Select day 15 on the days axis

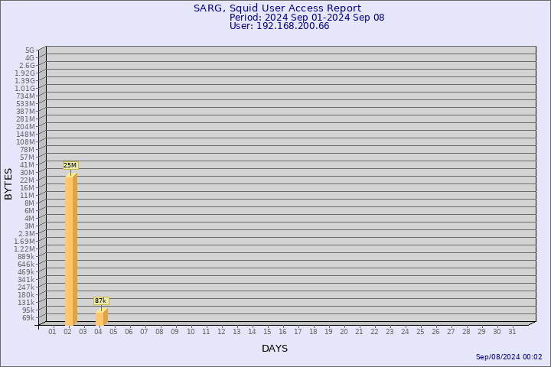click(267, 332)
